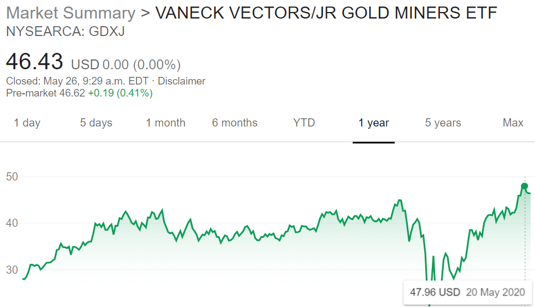Click the active 1 year tab

pos(373,123)
